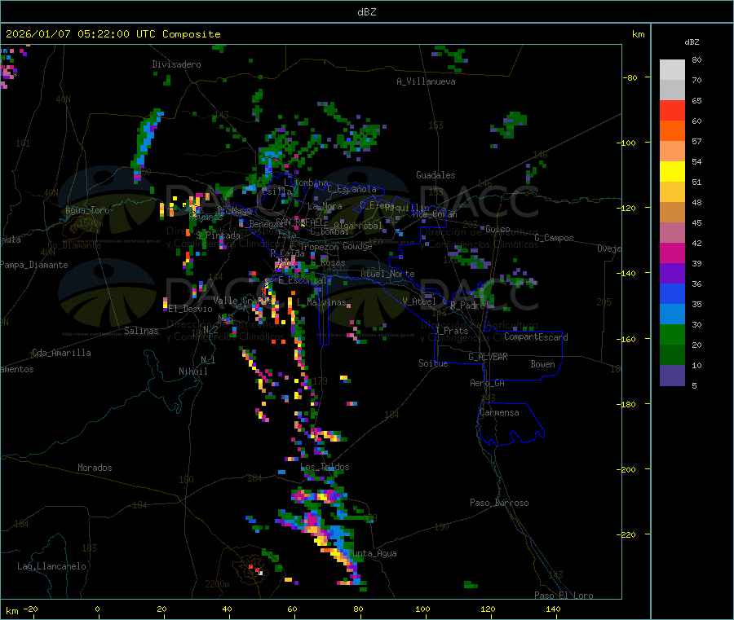Click the Carmensa place label
This screenshot has width=734, height=620.
coord(499,412)
